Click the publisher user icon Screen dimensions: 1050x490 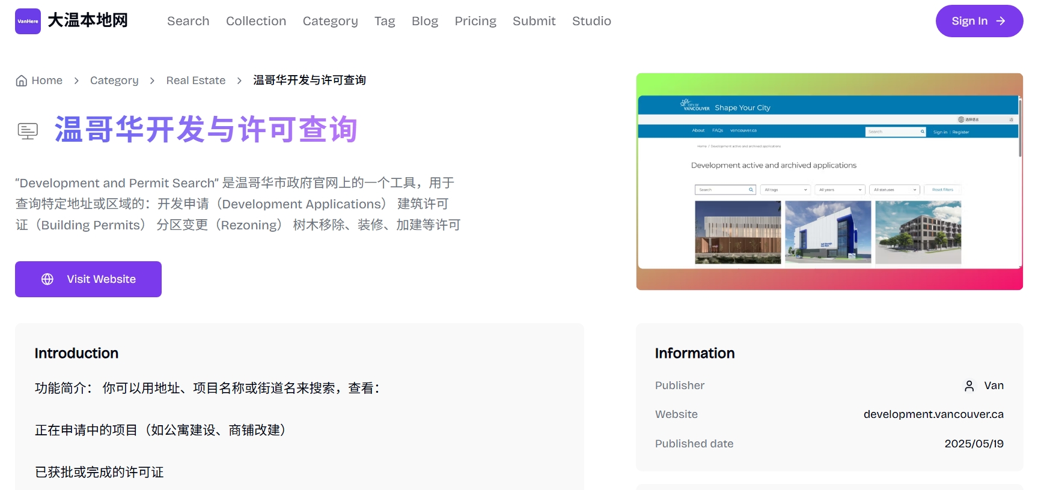969,386
